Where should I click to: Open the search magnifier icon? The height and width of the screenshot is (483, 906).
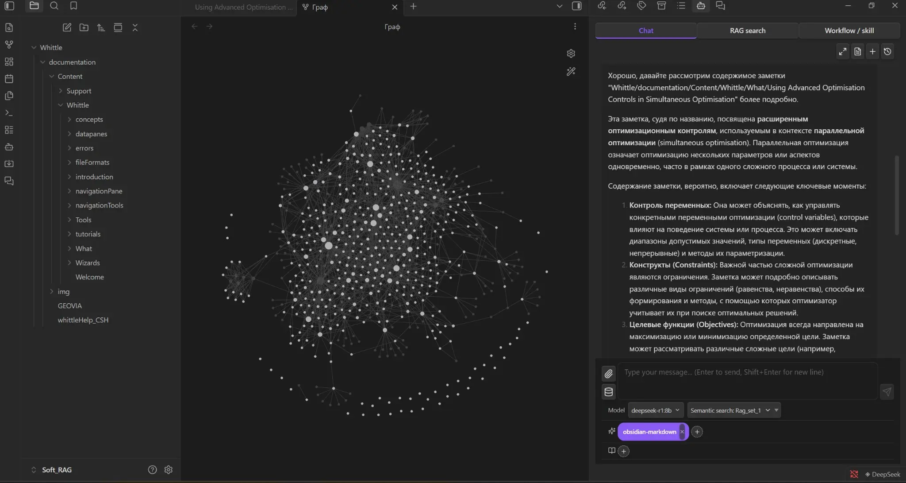pos(54,6)
